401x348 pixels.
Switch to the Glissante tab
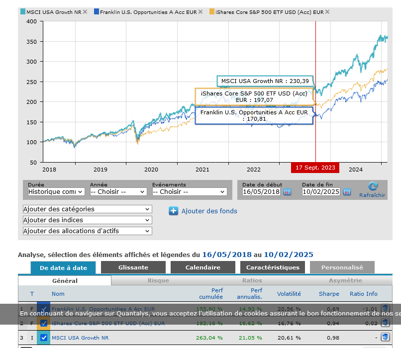tap(133, 267)
